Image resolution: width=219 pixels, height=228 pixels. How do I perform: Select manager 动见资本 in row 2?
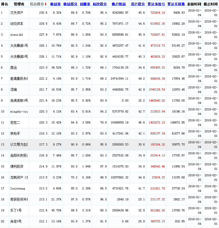click(17, 24)
